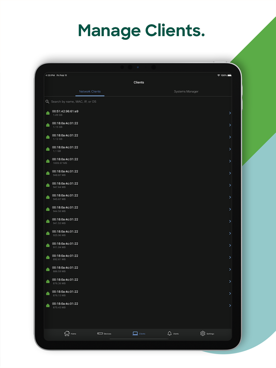The height and width of the screenshot is (368, 276).
Task: Click the green status icon of client 00:51:42:96:61:e9
Action: [48, 113]
